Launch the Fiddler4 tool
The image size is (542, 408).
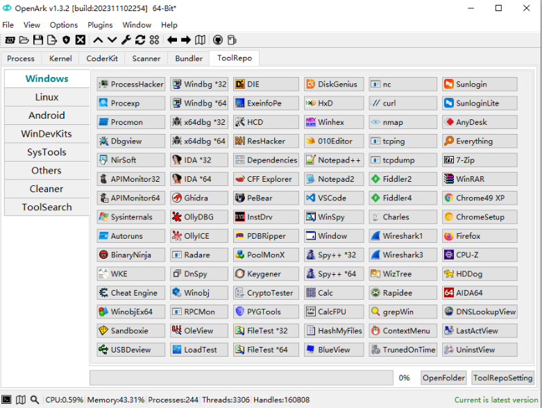pos(403,198)
